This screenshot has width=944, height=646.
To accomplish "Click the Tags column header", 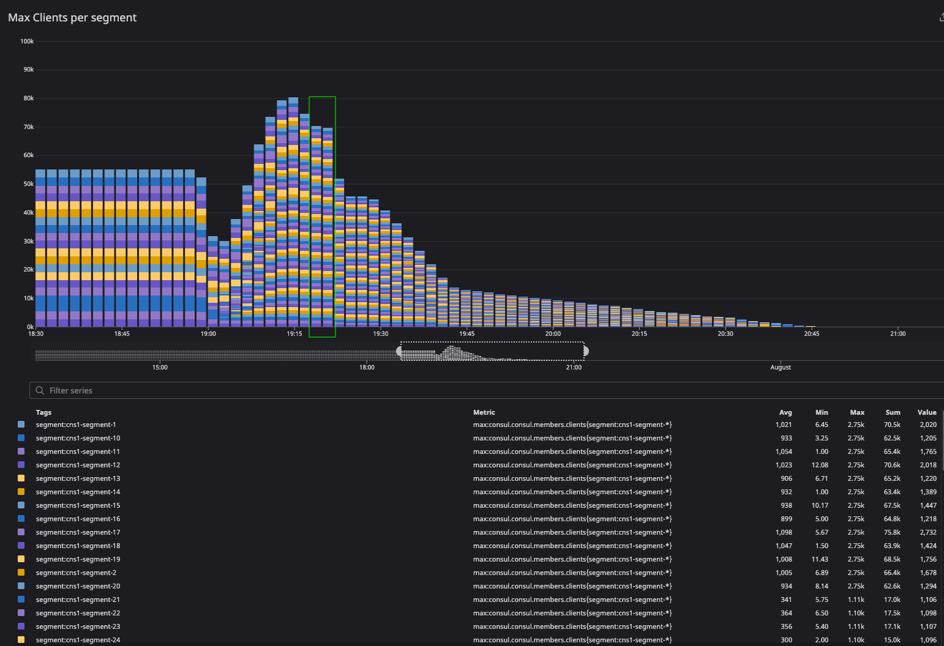I will 43,412.
